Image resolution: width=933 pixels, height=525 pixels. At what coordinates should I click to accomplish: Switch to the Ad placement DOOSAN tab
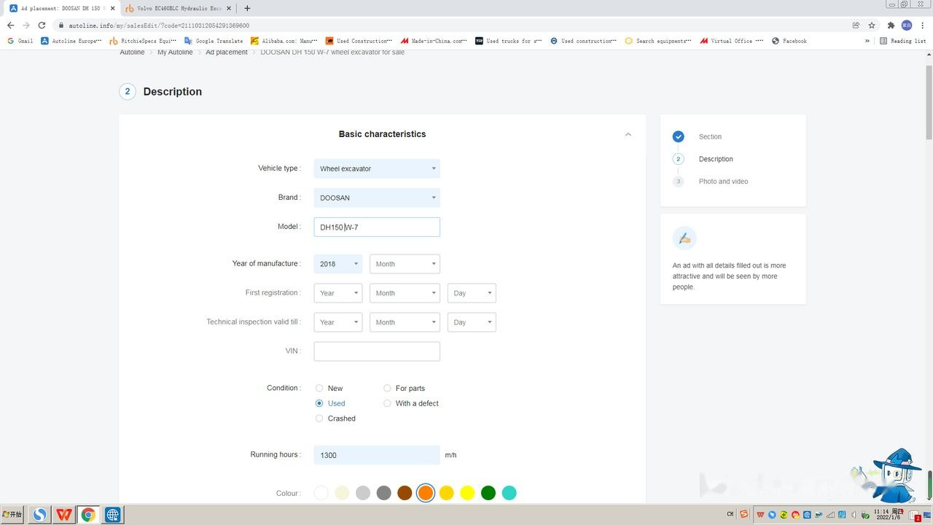pos(60,8)
